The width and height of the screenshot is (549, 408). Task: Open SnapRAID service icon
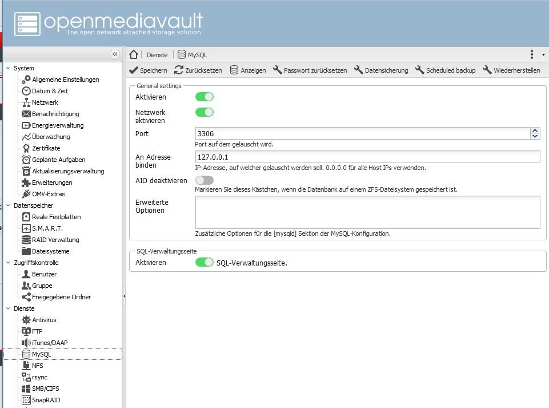[26, 401]
